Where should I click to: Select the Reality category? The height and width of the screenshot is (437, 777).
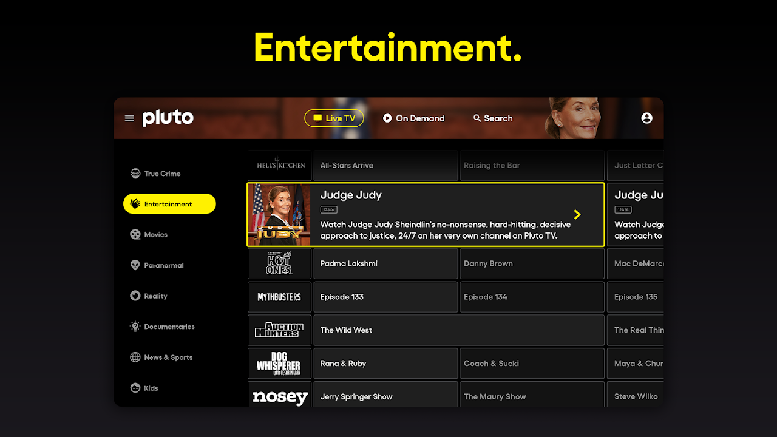point(149,296)
